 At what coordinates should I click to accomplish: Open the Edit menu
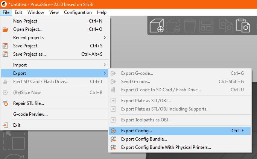pyautogui.click(x=18, y=12)
